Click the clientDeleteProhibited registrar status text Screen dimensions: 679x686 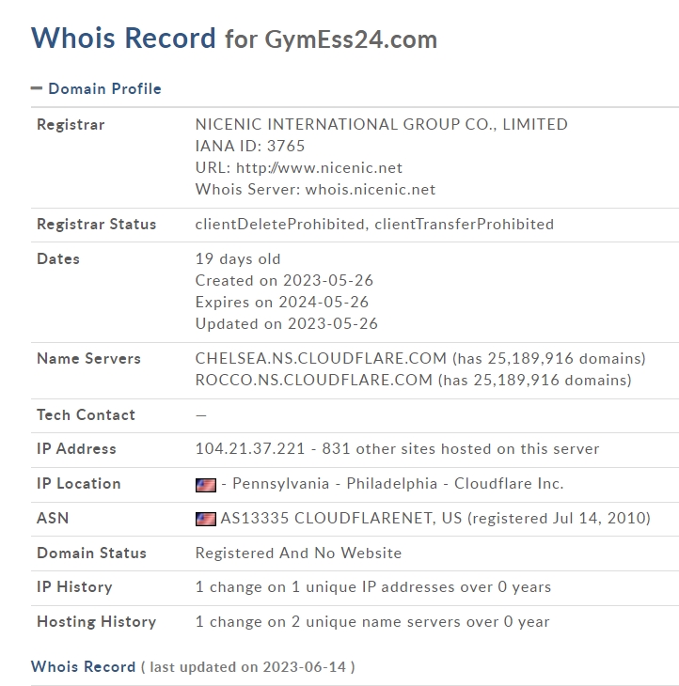coord(279,225)
